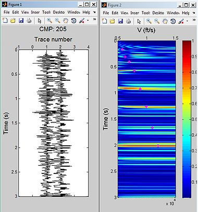Open View menu in Figure 2
This screenshot has width=198, height=212.
point(124,13)
